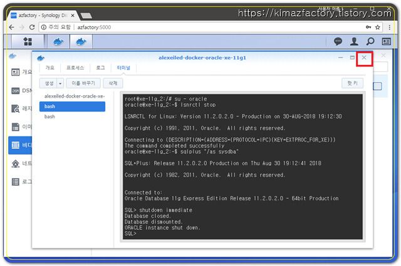
Task: Select the alexeiled-docker-oracle-xe terminal entry
Action: 74,96
